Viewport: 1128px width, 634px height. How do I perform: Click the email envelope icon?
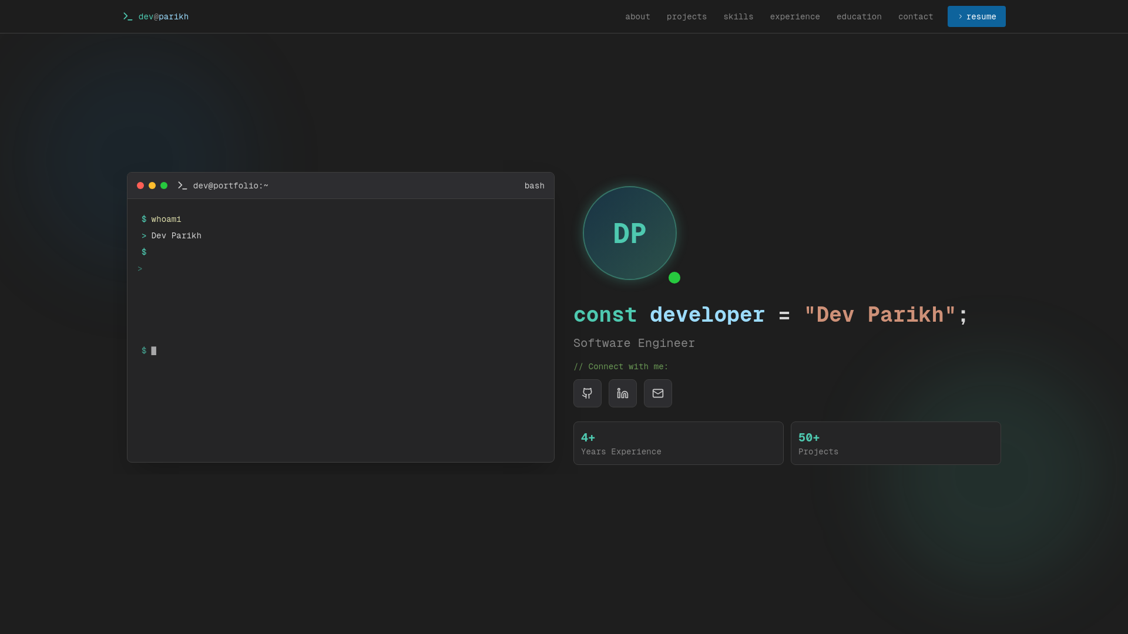coord(657,393)
